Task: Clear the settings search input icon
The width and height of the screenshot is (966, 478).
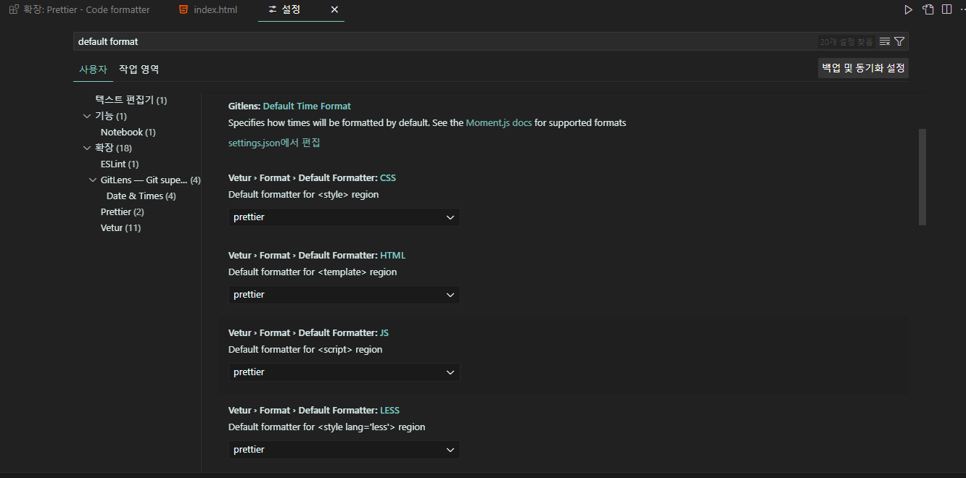Action: tap(884, 41)
